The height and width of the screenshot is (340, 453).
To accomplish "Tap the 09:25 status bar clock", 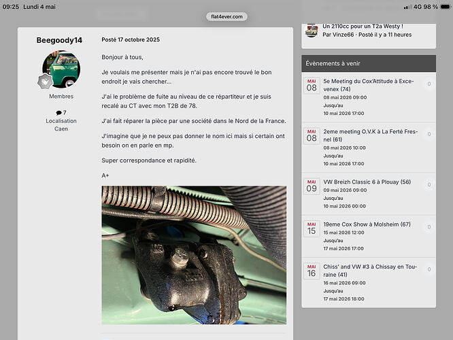I will pos(11,7).
